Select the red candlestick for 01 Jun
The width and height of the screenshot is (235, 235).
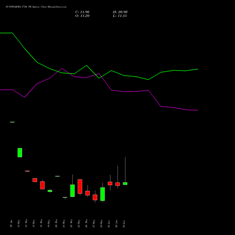pyautogui.click(x=110, y=183)
